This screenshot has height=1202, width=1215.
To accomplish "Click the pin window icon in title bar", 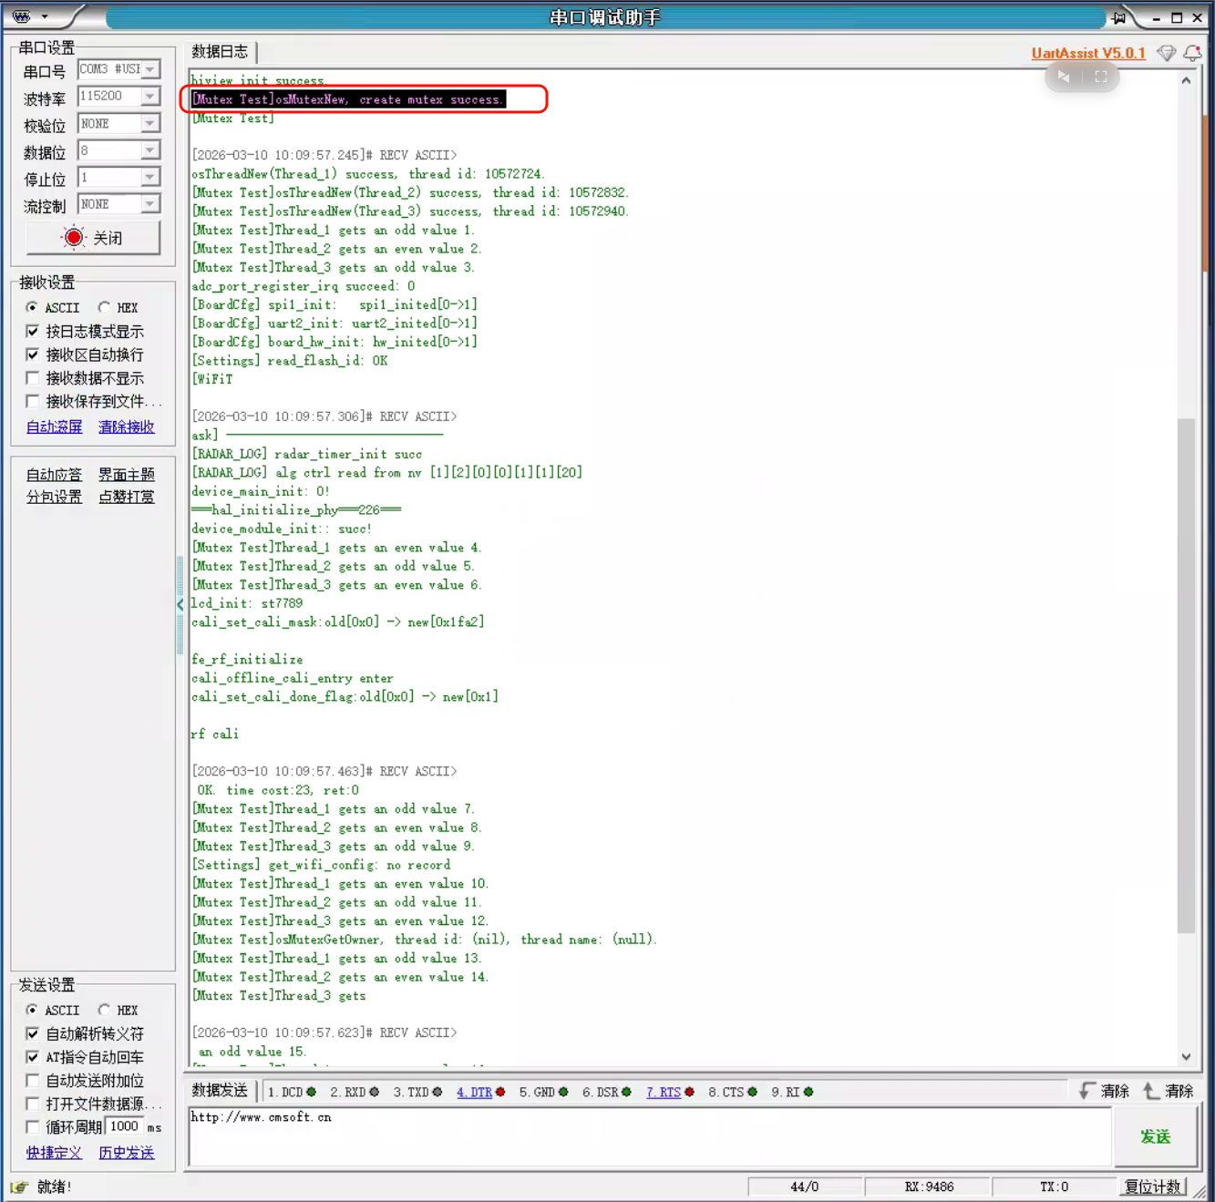I will click(x=1119, y=17).
